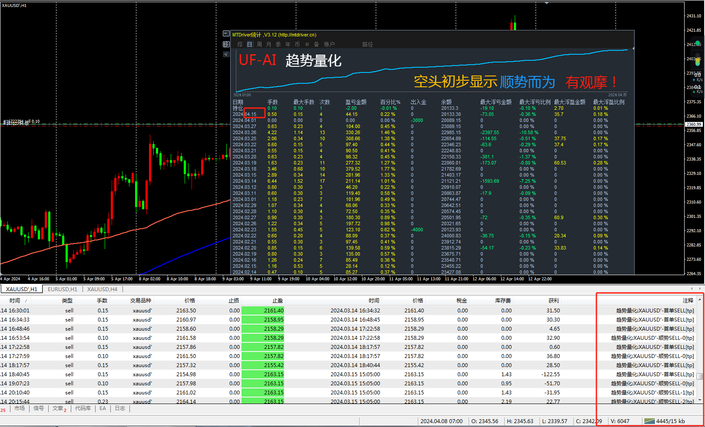705x427 pixels.
Task: Click the 2024.03.14 row date in statistics
Action: 244,181
